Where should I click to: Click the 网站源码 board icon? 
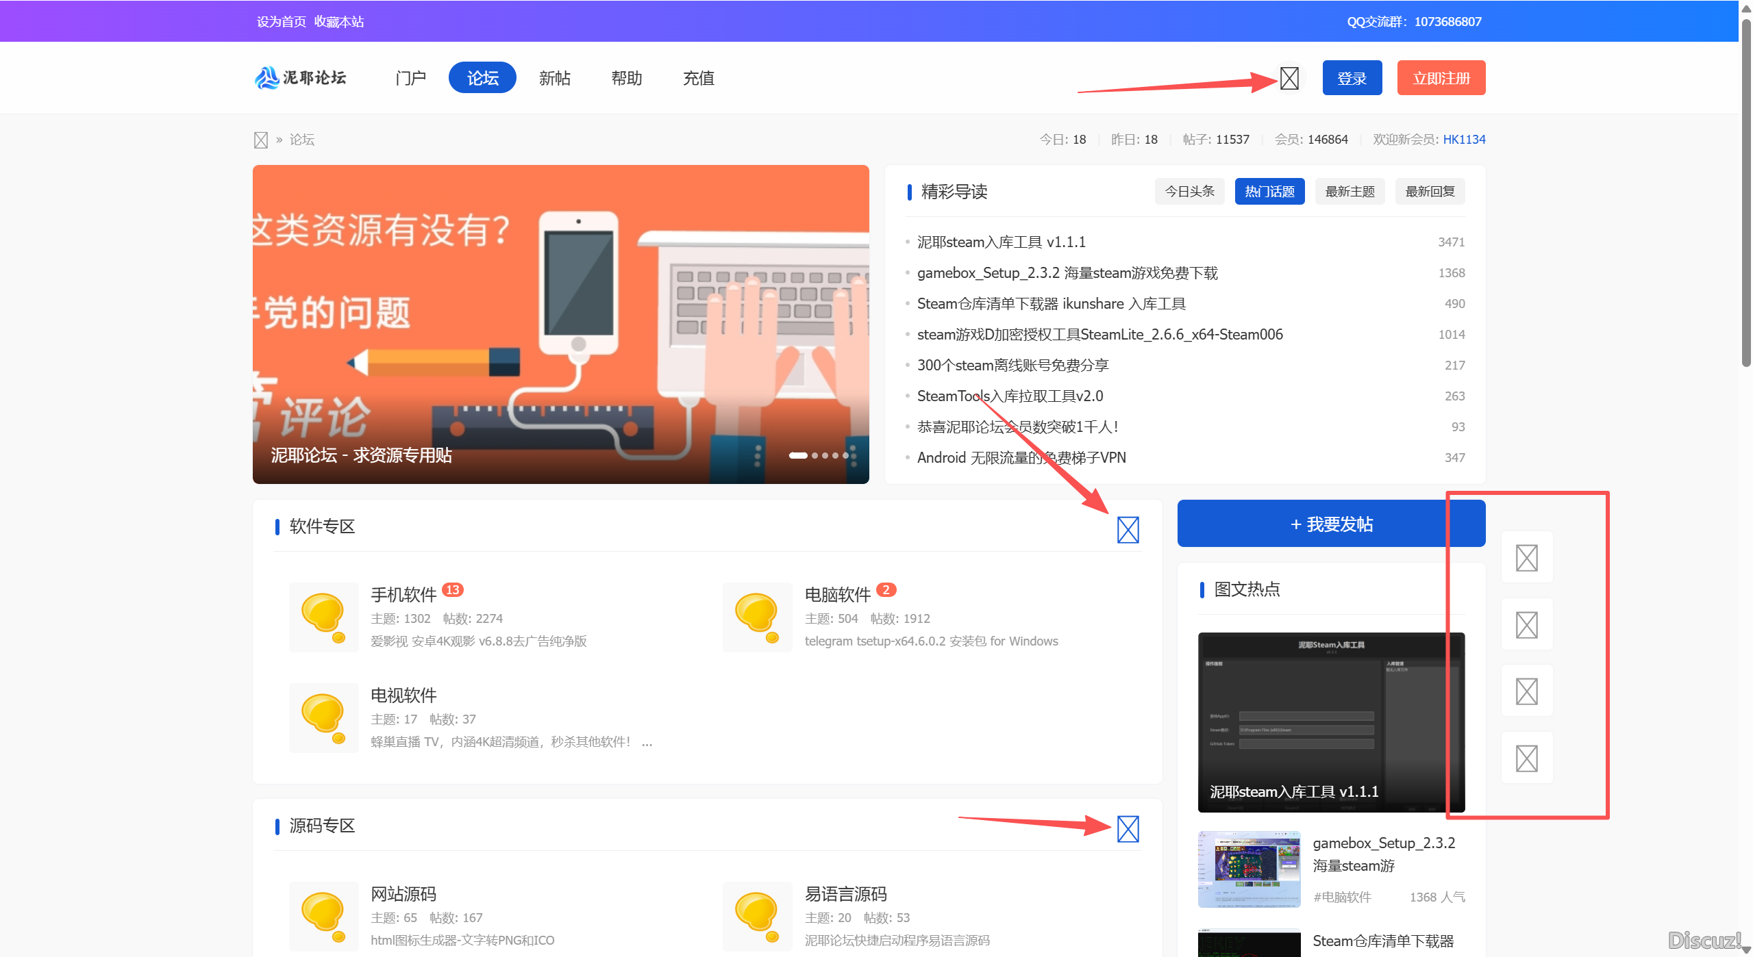(x=323, y=916)
